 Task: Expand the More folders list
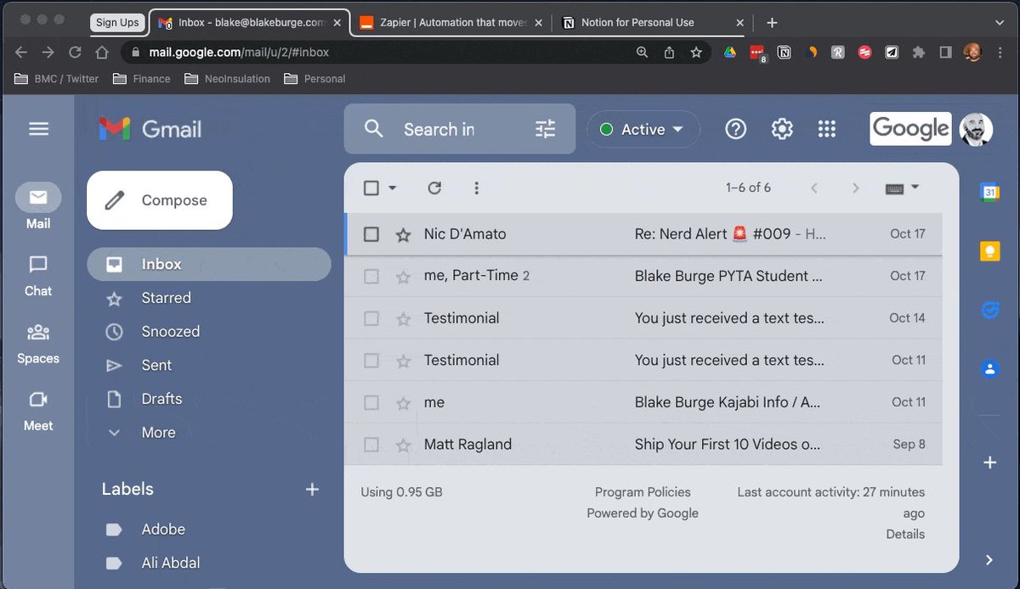(x=158, y=432)
